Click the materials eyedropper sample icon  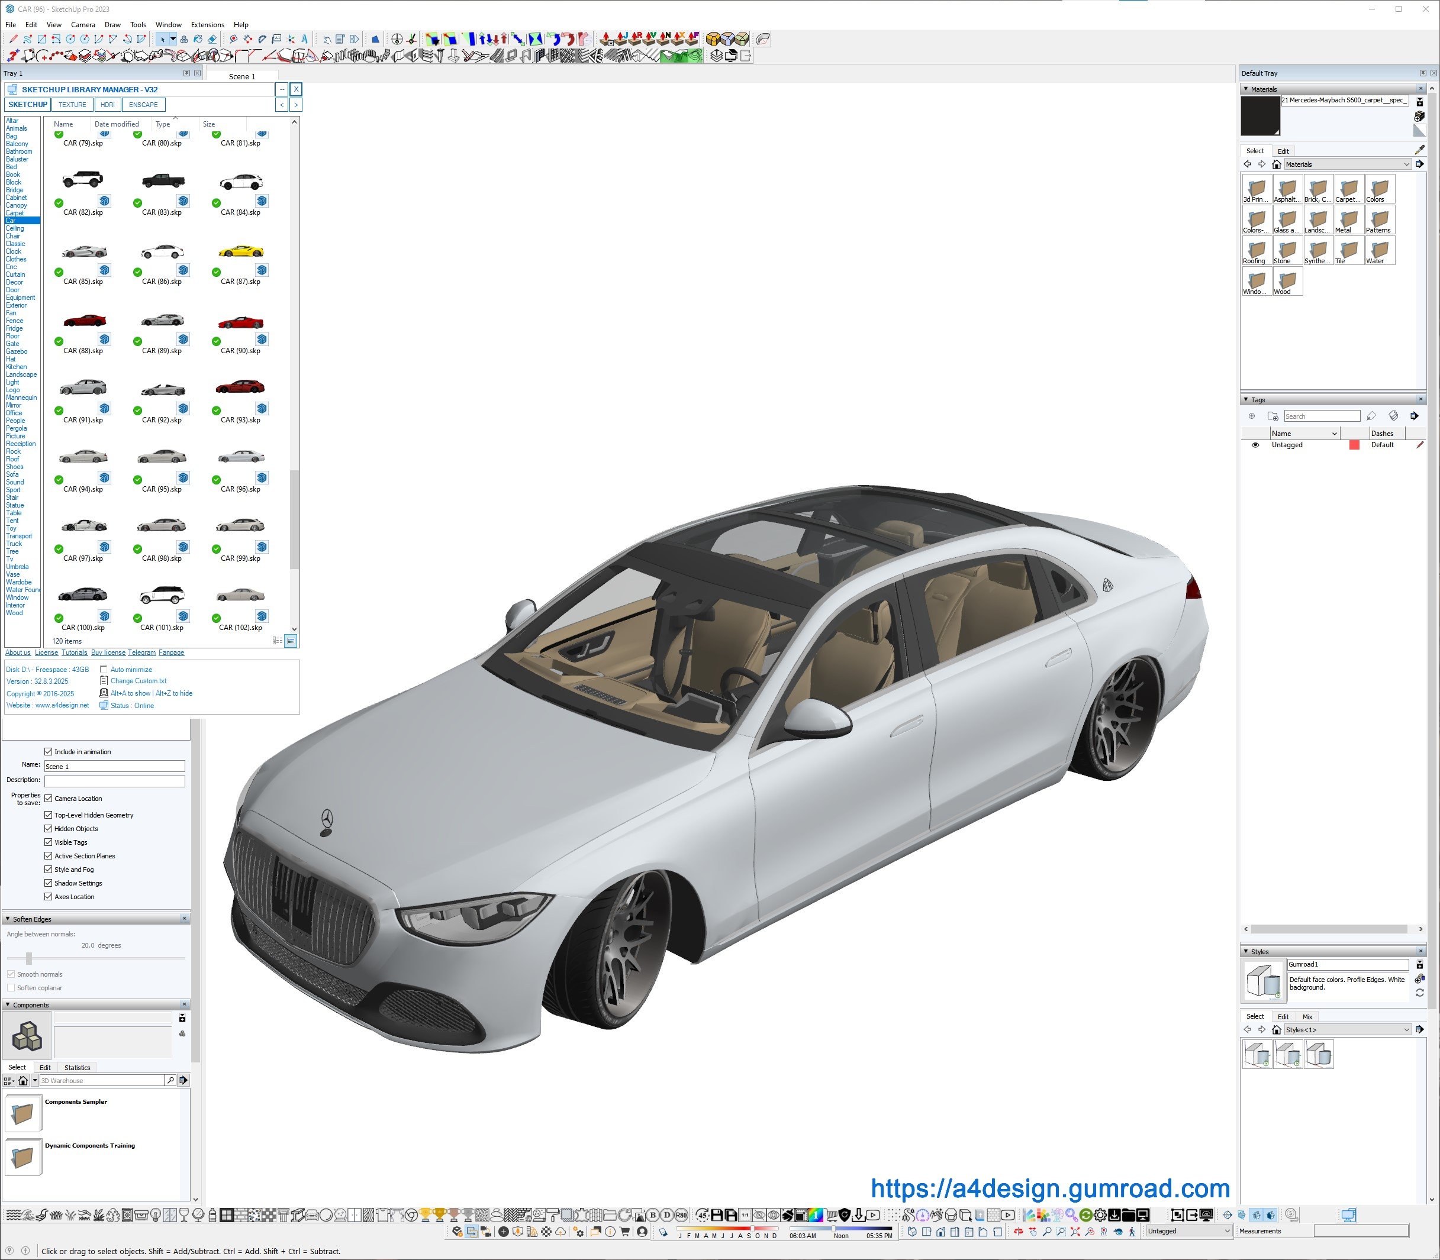click(x=1419, y=150)
